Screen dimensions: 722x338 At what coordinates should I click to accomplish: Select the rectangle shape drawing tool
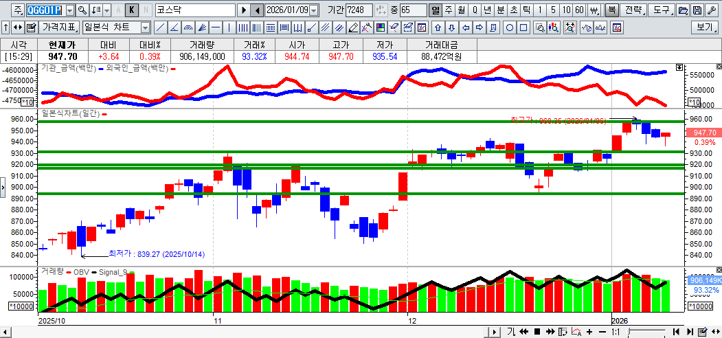pyautogui.click(x=523, y=27)
